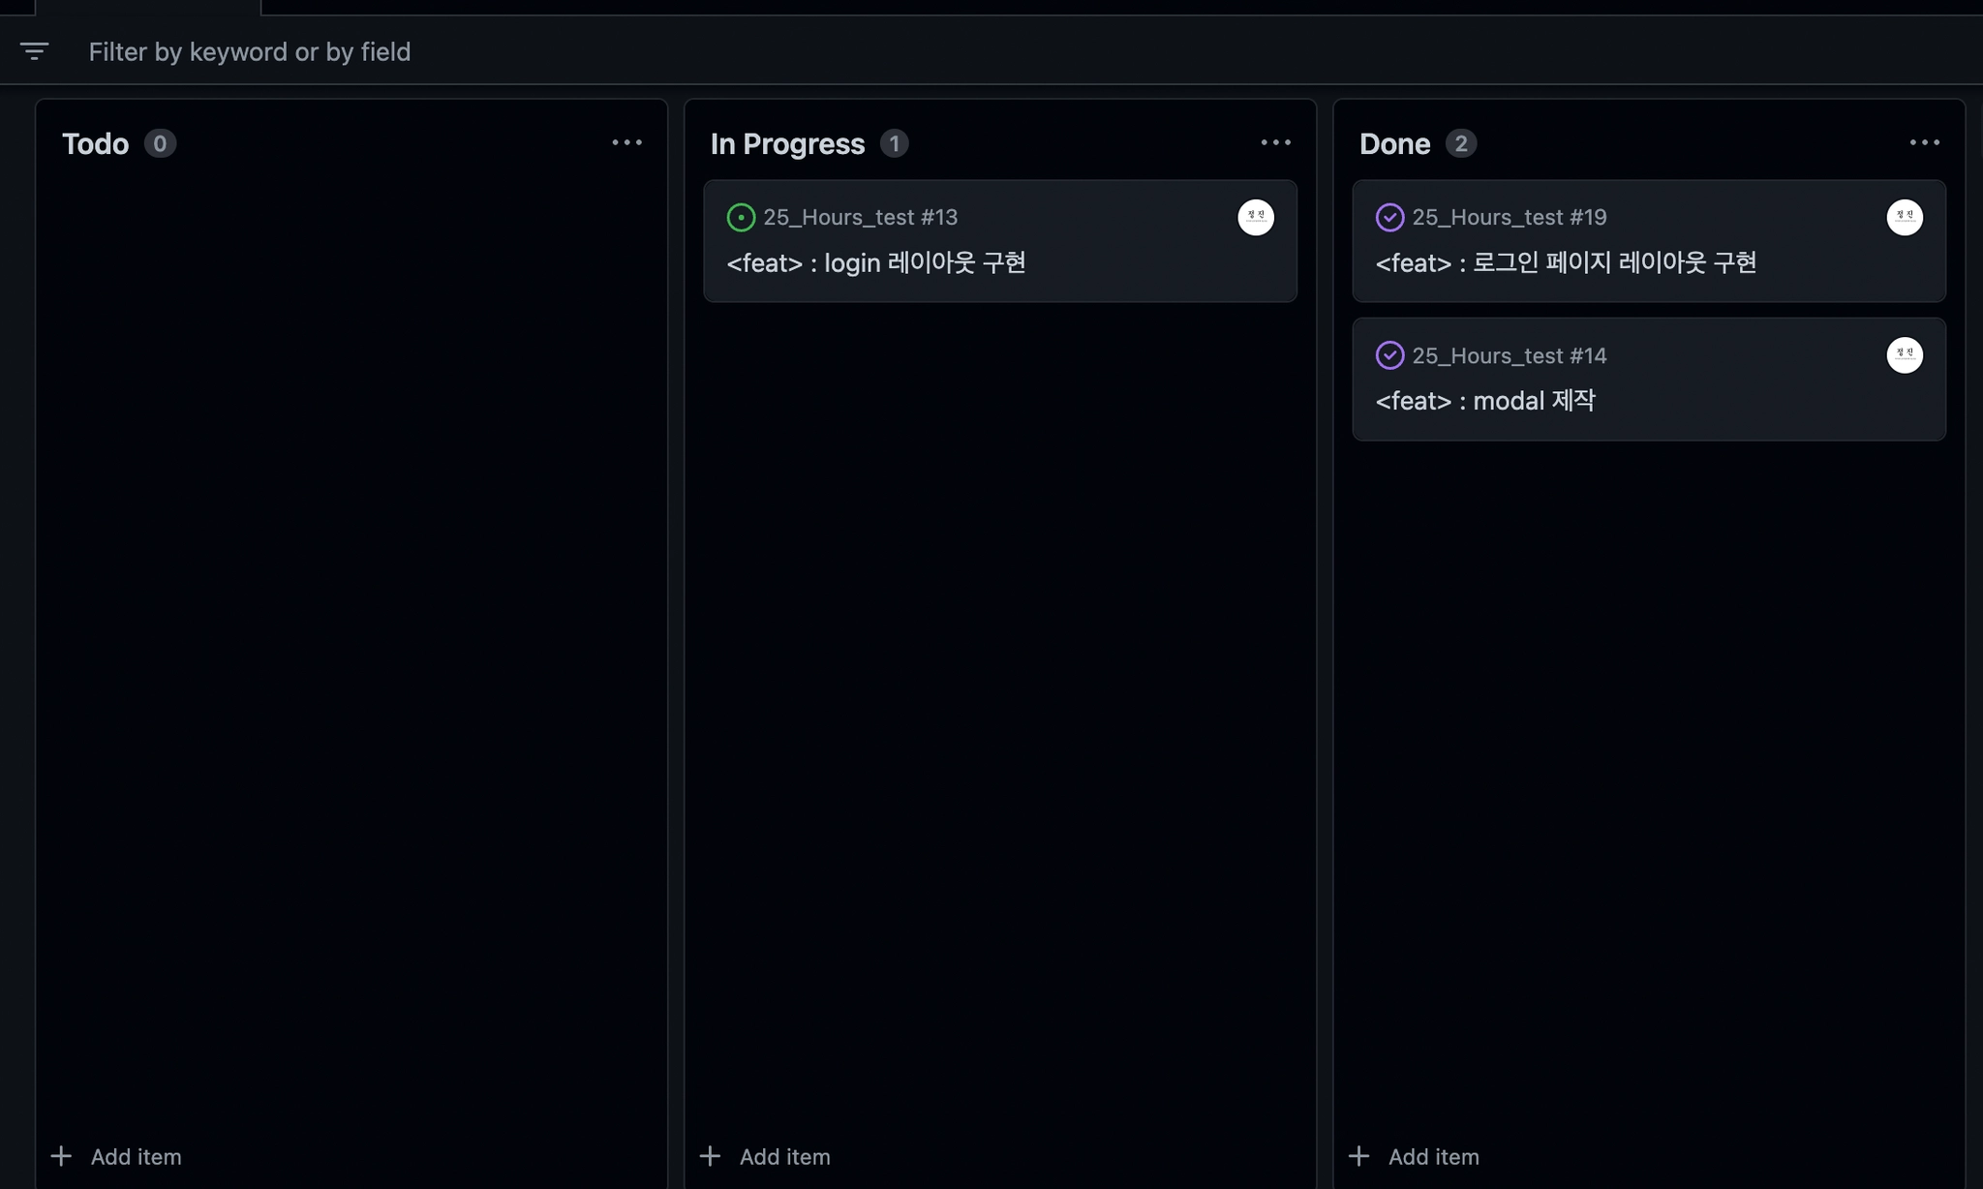
Task: Click the green open issue icon on #13
Action: [x=741, y=217]
